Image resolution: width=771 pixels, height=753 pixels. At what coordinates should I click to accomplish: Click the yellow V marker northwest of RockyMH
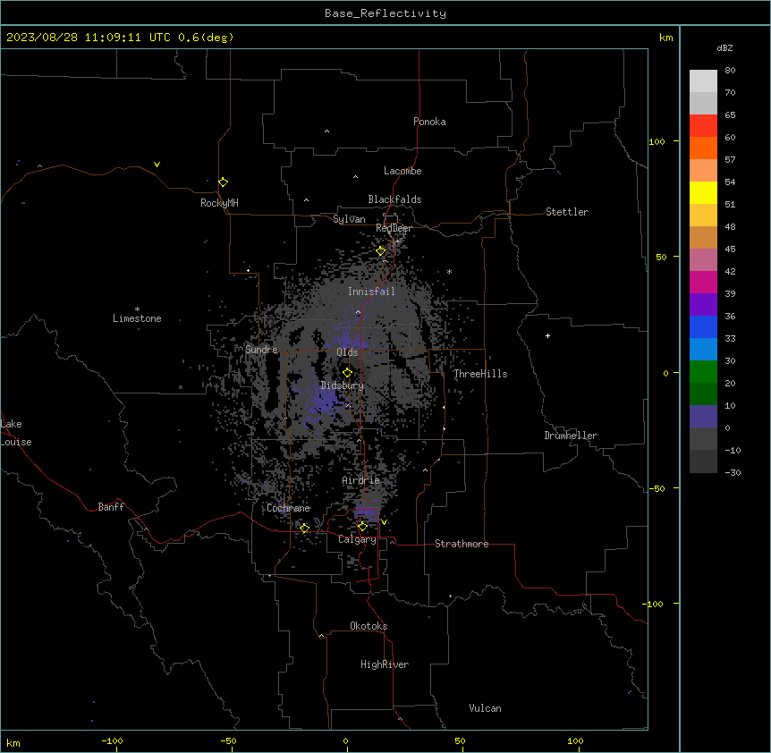pos(157,165)
